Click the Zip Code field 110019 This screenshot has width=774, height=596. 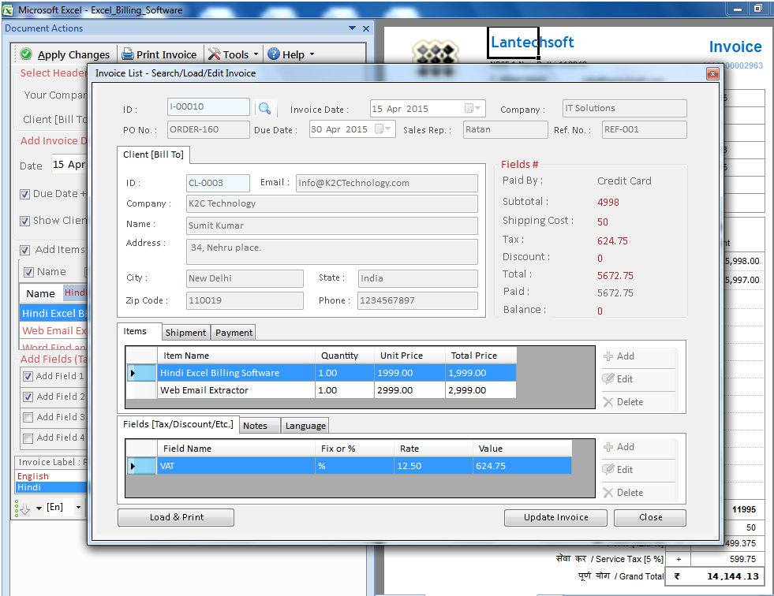click(x=245, y=300)
